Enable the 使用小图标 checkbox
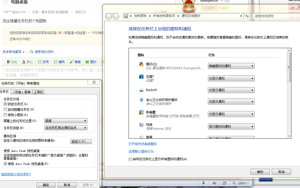 pyautogui.click(x=5, y=115)
